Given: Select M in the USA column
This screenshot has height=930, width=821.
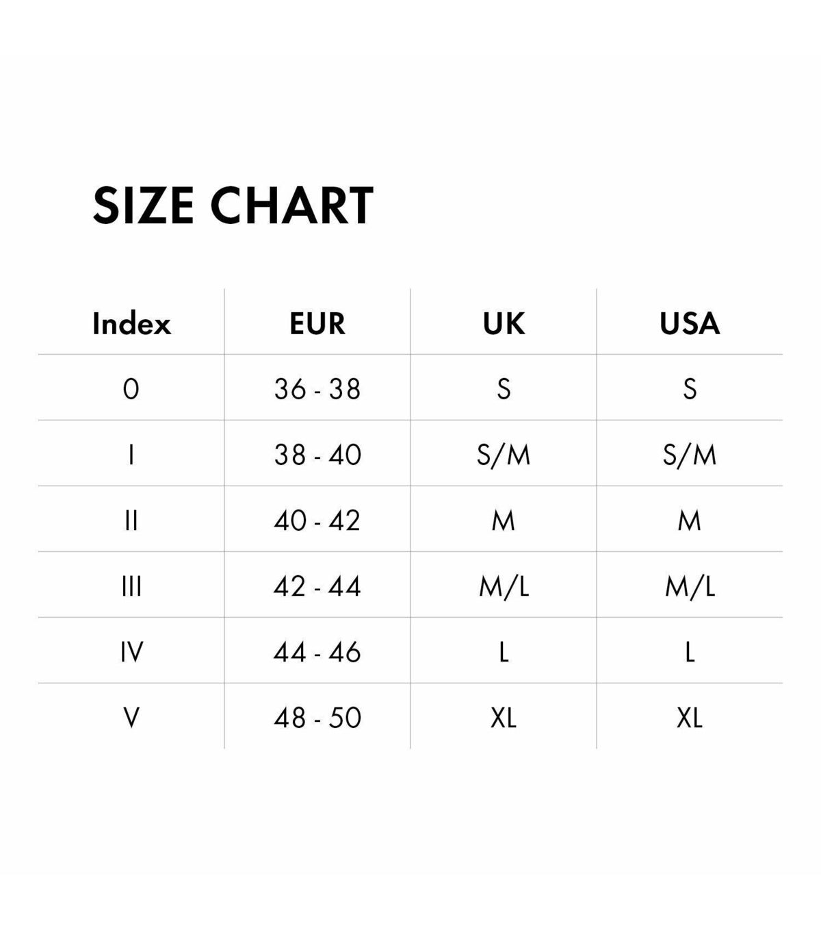Looking at the screenshot, I should (690, 520).
